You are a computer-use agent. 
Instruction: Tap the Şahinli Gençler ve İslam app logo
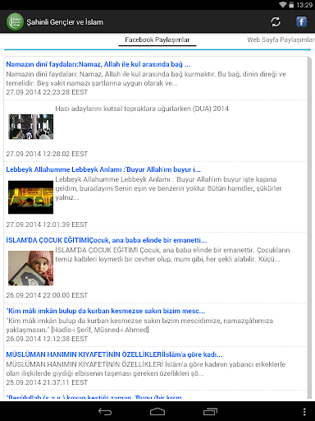point(16,22)
